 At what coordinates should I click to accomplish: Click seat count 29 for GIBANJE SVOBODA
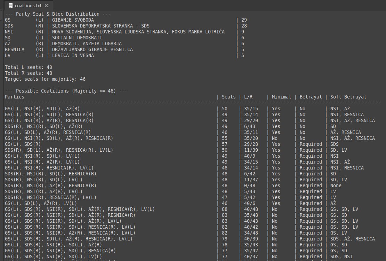(244, 20)
